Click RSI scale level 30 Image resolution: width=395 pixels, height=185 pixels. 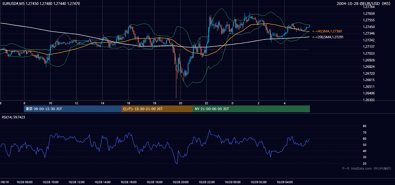click(x=364, y=157)
